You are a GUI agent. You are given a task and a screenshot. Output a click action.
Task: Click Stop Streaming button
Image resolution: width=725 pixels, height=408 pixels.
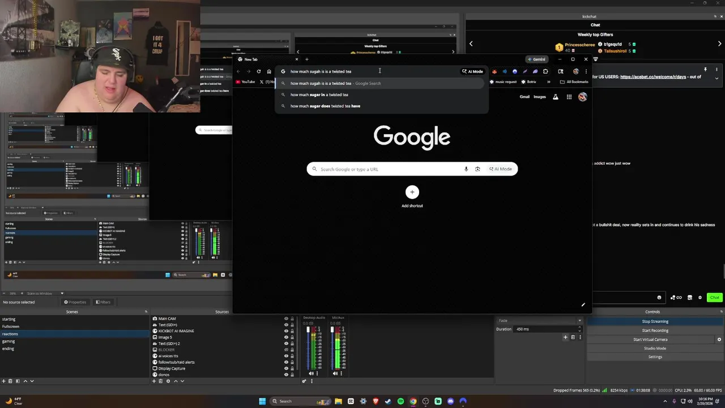655,321
